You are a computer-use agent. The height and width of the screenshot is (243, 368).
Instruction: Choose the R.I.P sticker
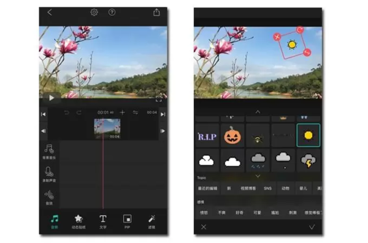[x=207, y=135]
